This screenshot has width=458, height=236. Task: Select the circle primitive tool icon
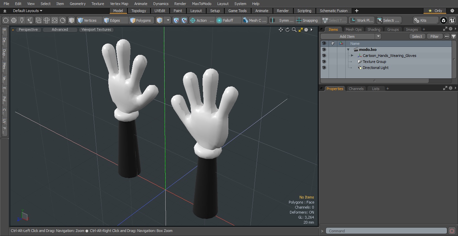5,20
